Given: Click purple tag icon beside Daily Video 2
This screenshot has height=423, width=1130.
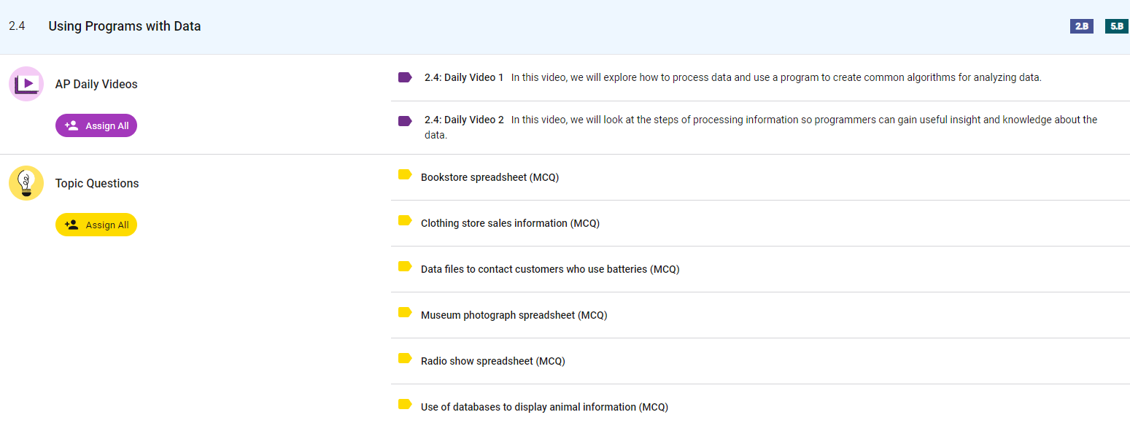Looking at the screenshot, I should pyautogui.click(x=405, y=120).
